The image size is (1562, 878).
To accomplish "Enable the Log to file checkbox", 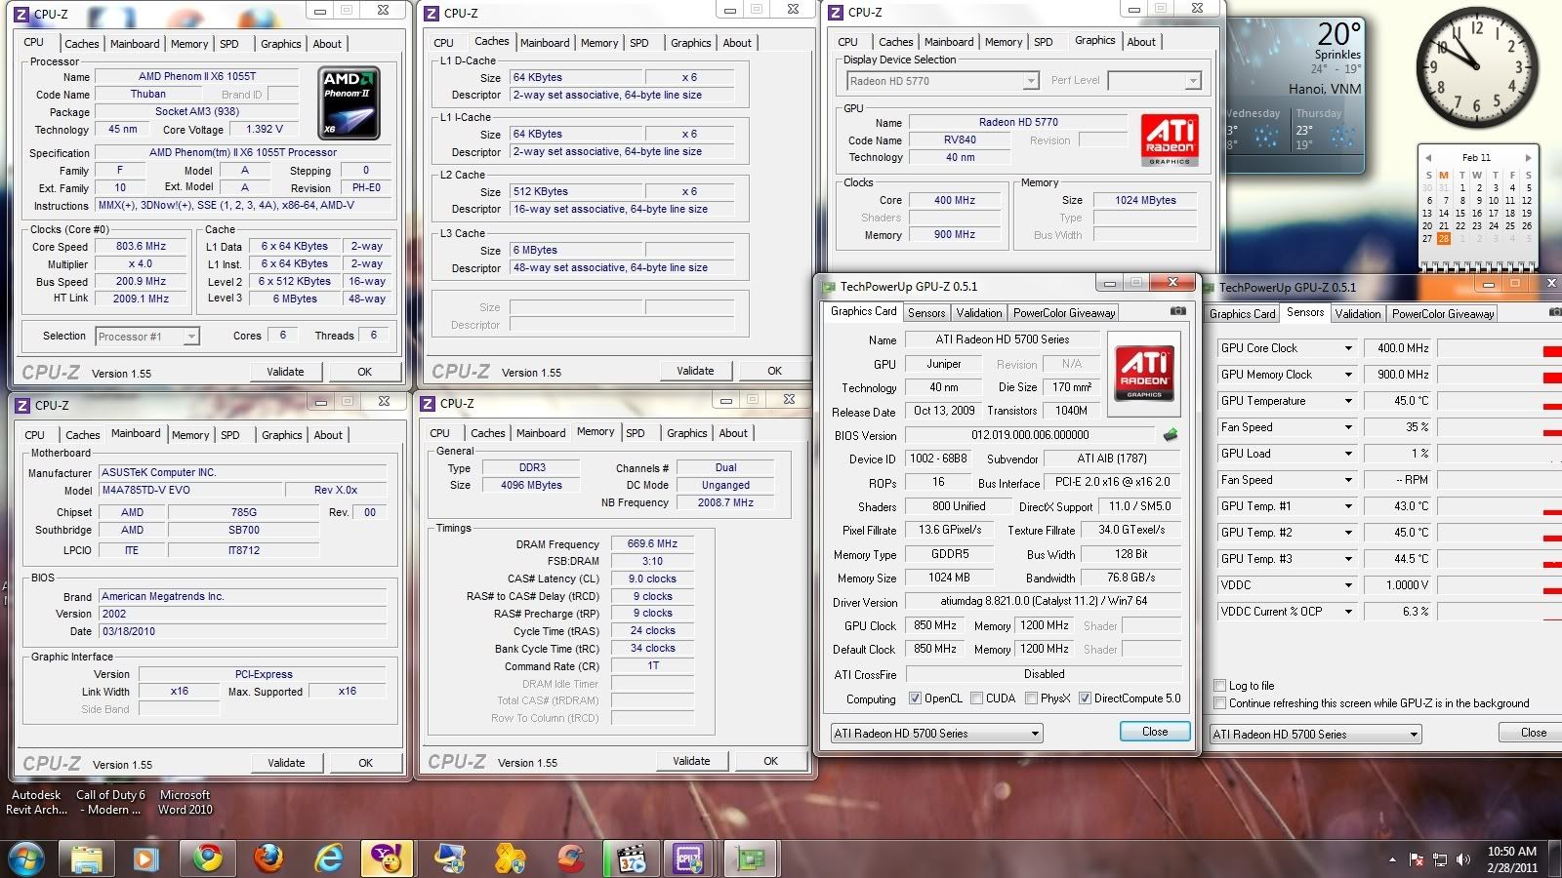I will click(1219, 686).
